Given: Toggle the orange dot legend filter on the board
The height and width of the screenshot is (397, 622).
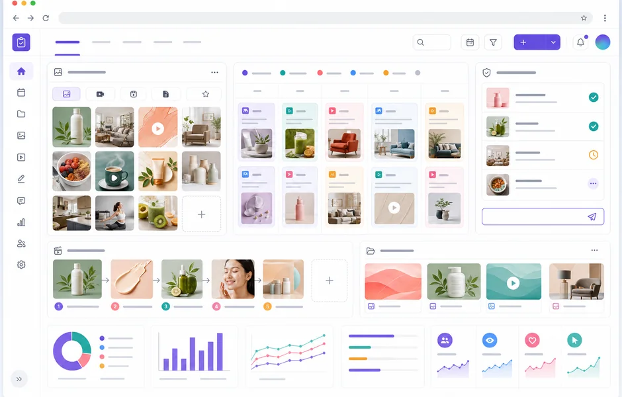Looking at the screenshot, I should point(386,73).
